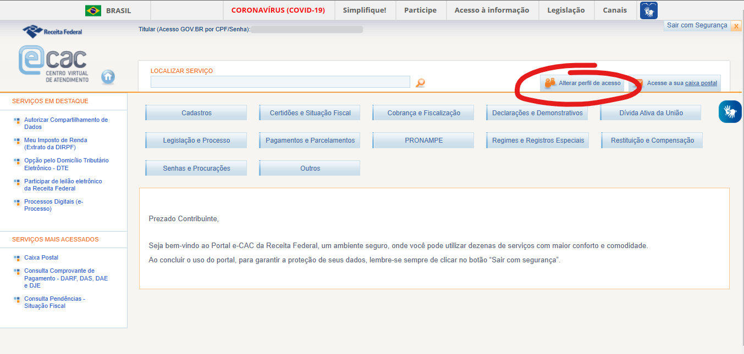The height and width of the screenshot is (354, 744).
Task: Click the Alterar perfil people icon
Action: click(550, 83)
